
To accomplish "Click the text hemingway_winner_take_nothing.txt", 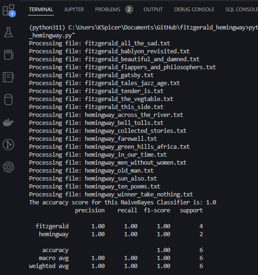I will point(139,195).
